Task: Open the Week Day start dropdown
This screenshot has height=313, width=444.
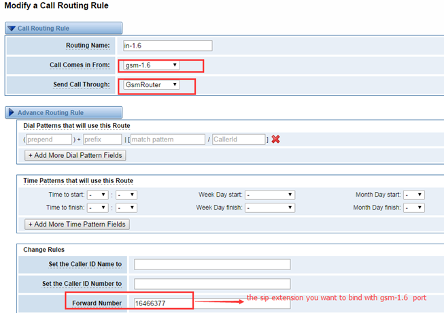Action: (x=270, y=195)
